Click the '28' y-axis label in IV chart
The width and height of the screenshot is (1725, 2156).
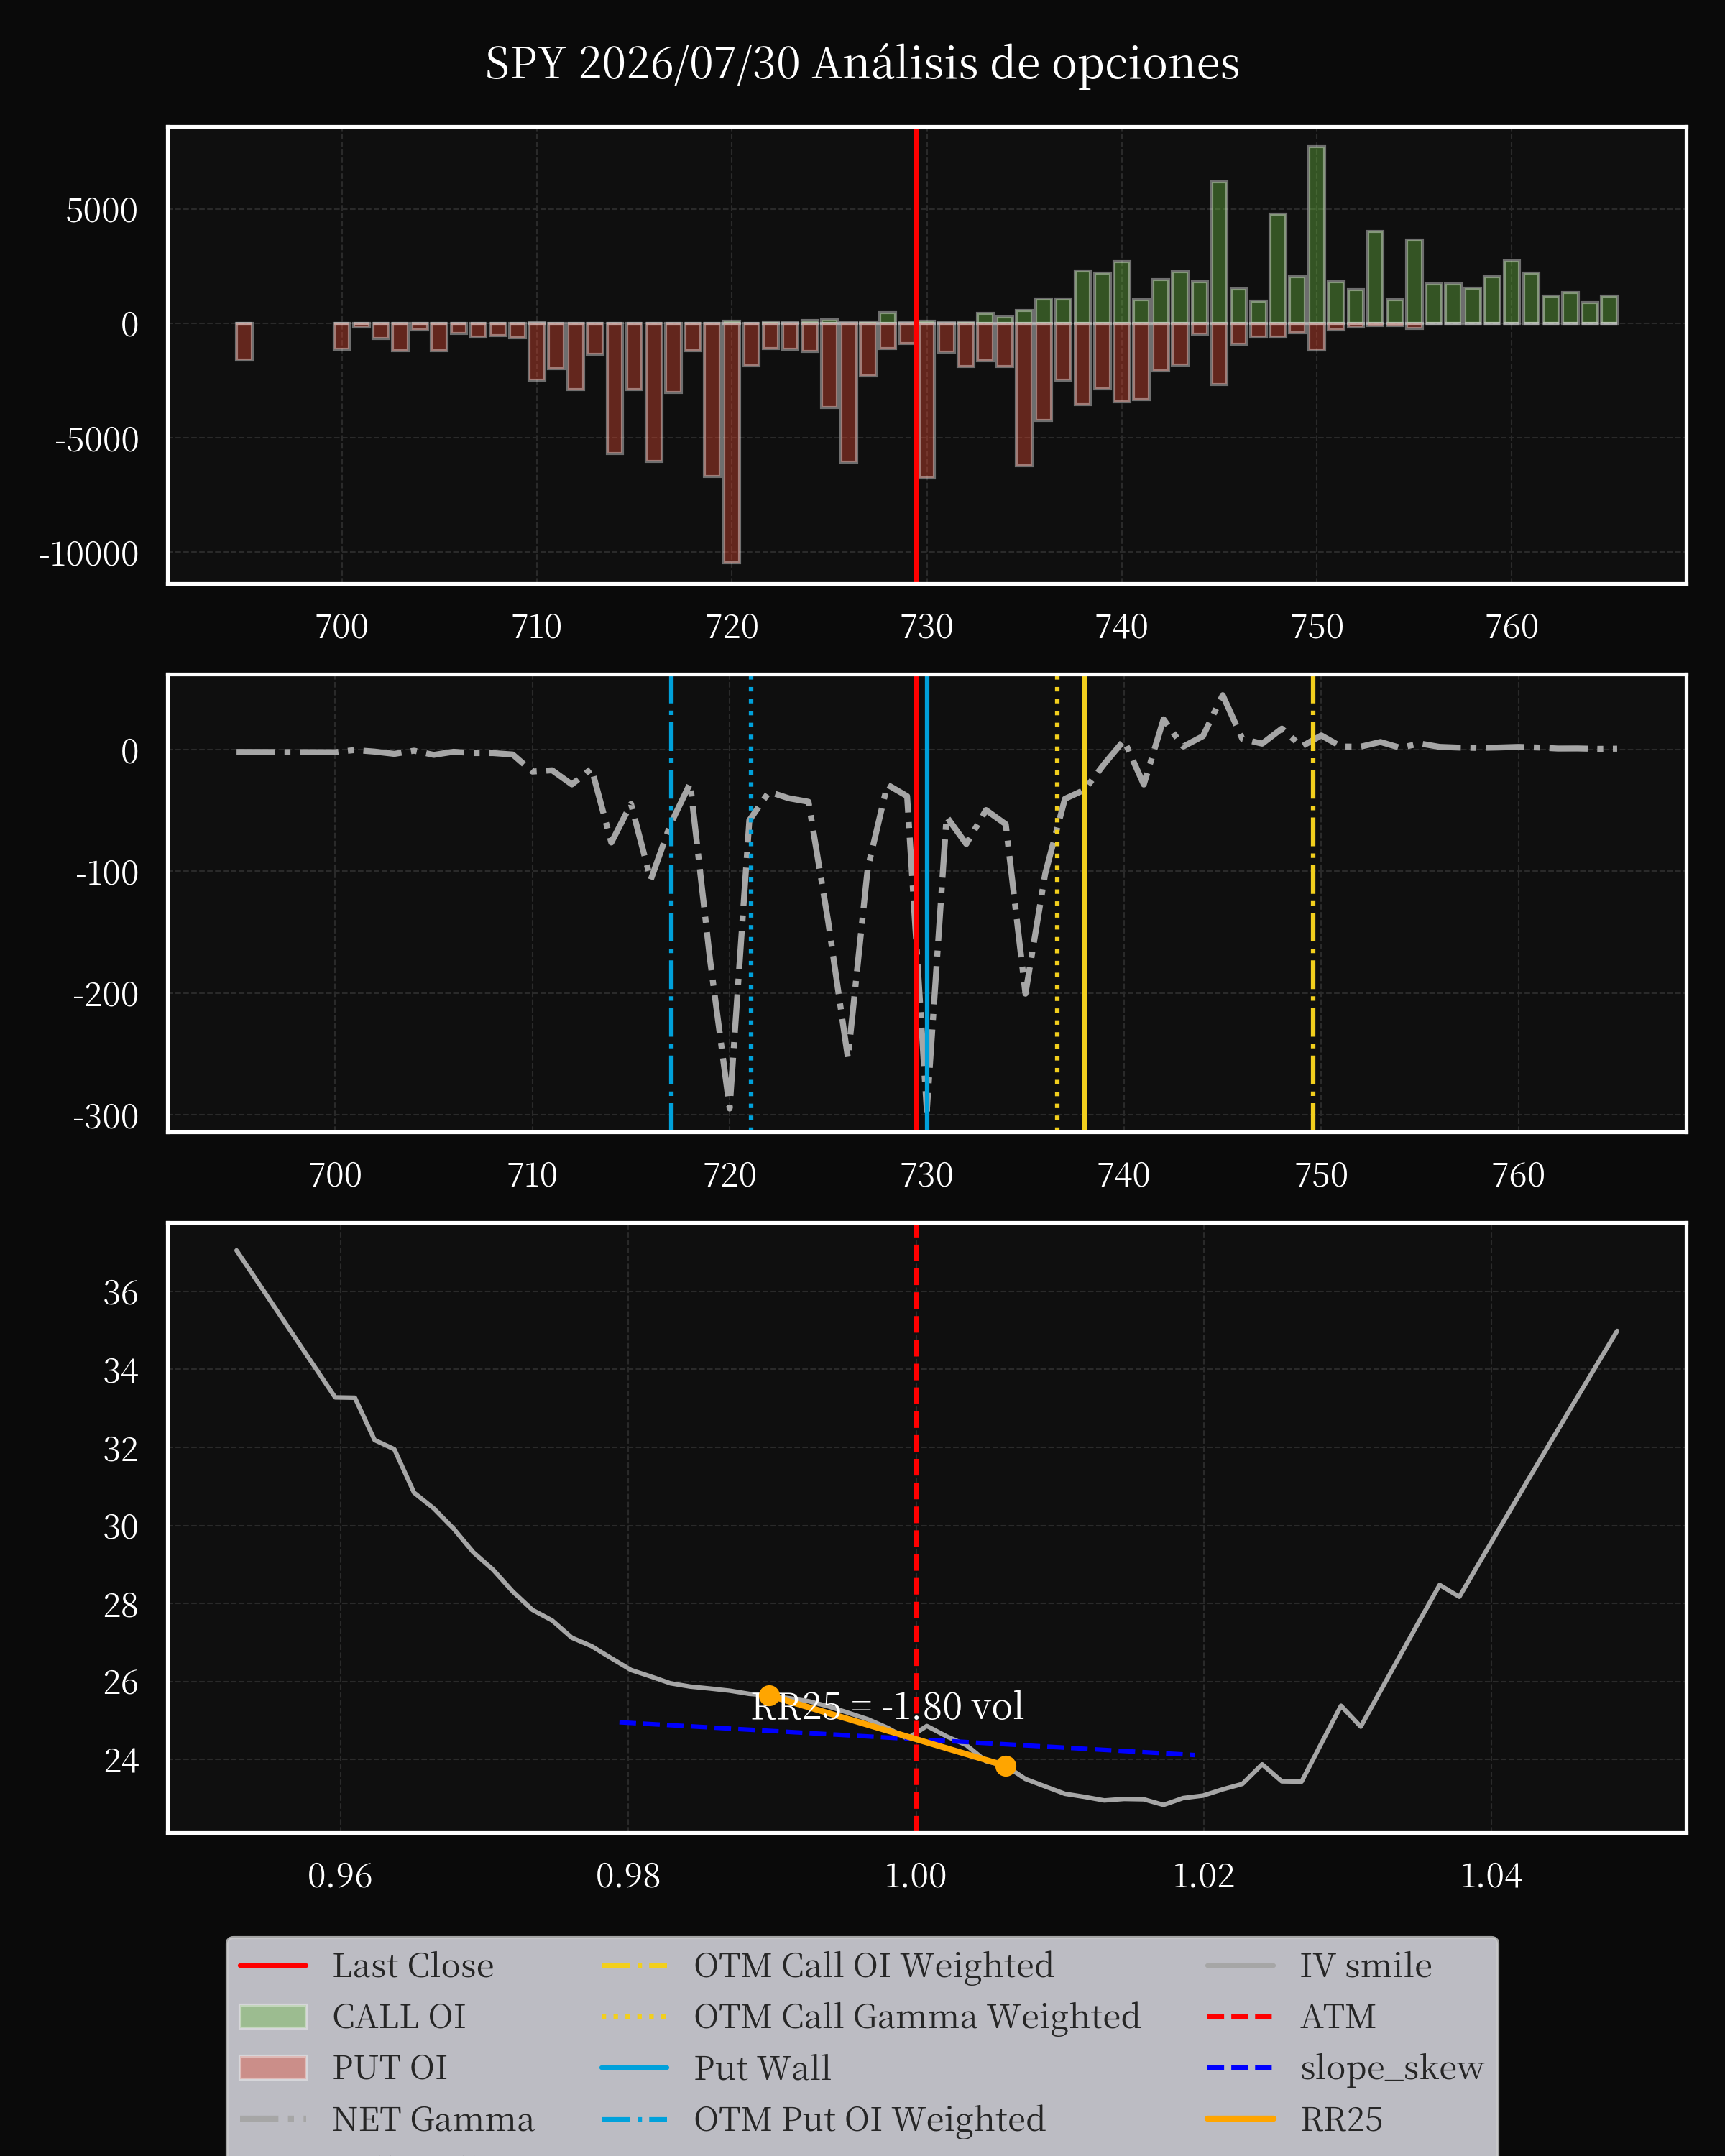click(x=121, y=1605)
